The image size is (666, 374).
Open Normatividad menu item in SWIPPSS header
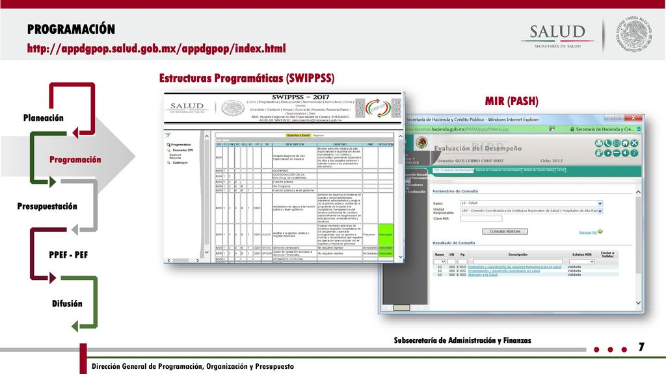312,102
